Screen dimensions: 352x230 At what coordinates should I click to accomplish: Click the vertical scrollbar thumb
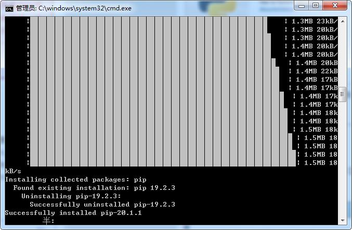point(343,94)
